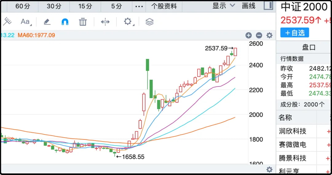Add index with +自选 button
The height and width of the screenshot is (175, 332).
tap(294, 33)
